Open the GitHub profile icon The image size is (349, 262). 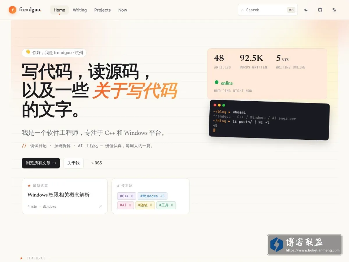[320, 10]
